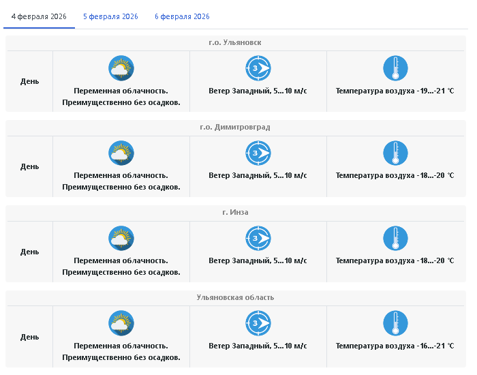Click the wind direction icon for г.о. Димитровград

tap(258, 153)
